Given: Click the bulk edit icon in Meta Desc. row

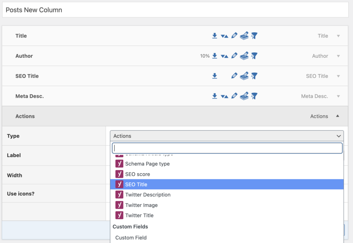Looking at the screenshot, I should coord(244,96).
